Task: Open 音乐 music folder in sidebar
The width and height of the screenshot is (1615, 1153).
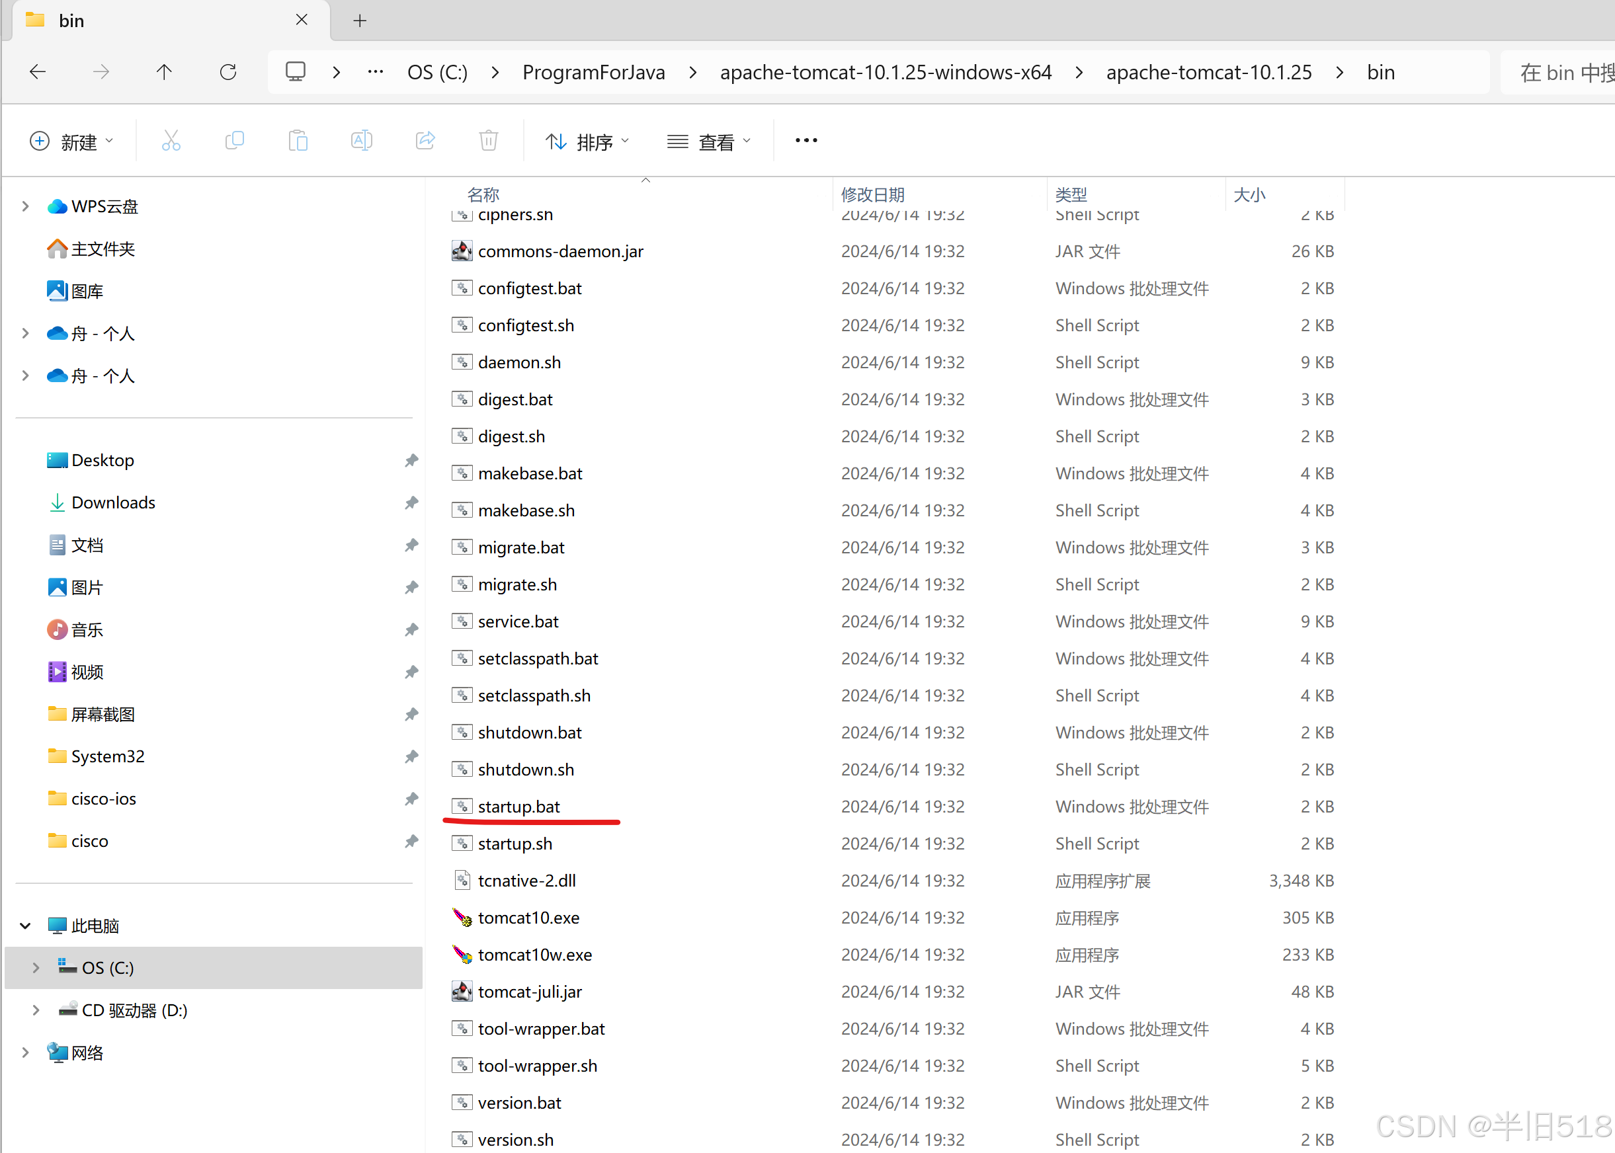Action: [x=75, y=630]
